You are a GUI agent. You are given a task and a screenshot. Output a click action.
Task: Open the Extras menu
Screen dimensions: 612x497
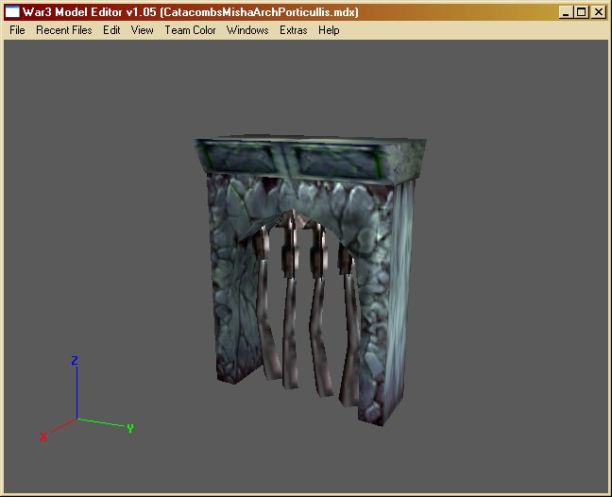click(294, 30)
